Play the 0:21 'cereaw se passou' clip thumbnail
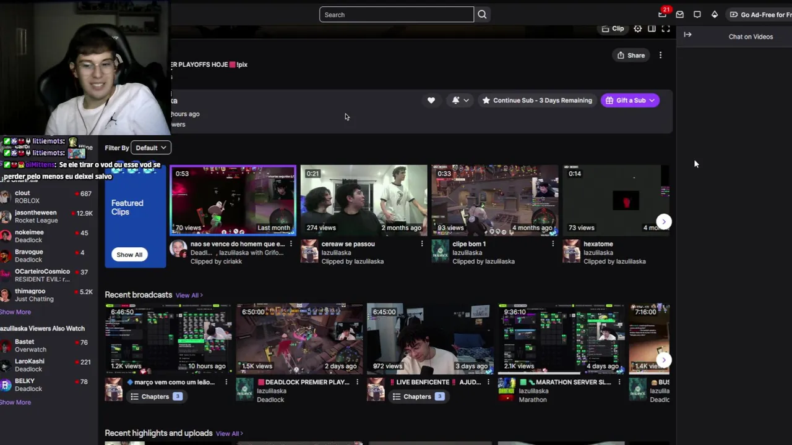This screenshot has height=445, width=792. (364, 200)
